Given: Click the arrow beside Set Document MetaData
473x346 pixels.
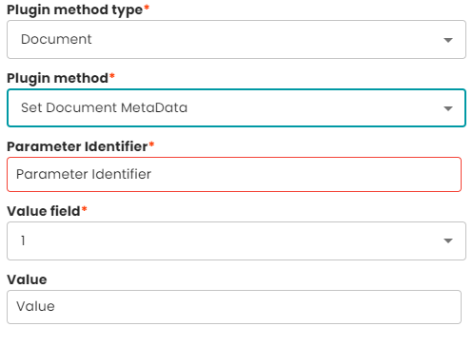Looking at the screenshot, I should [x=448, y=108].
